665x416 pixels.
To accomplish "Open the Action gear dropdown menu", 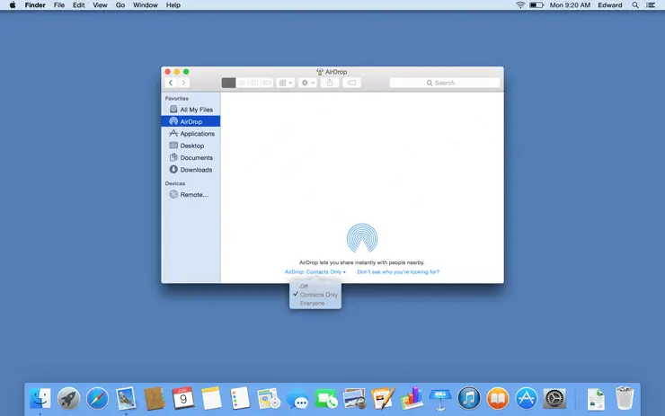I will 307,83.
